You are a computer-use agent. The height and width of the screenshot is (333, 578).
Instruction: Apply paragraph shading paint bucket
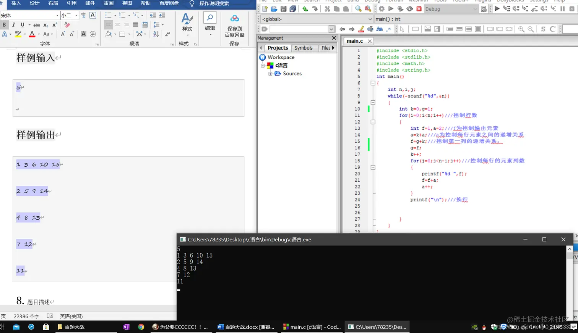point(109,34)
